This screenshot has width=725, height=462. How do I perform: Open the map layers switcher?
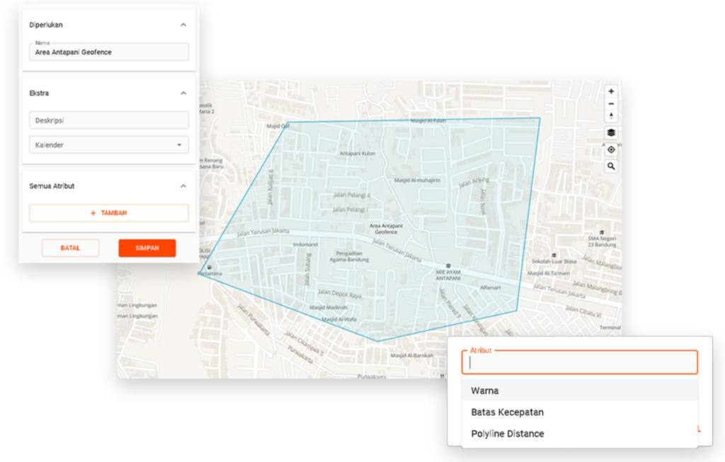(611, 132)
